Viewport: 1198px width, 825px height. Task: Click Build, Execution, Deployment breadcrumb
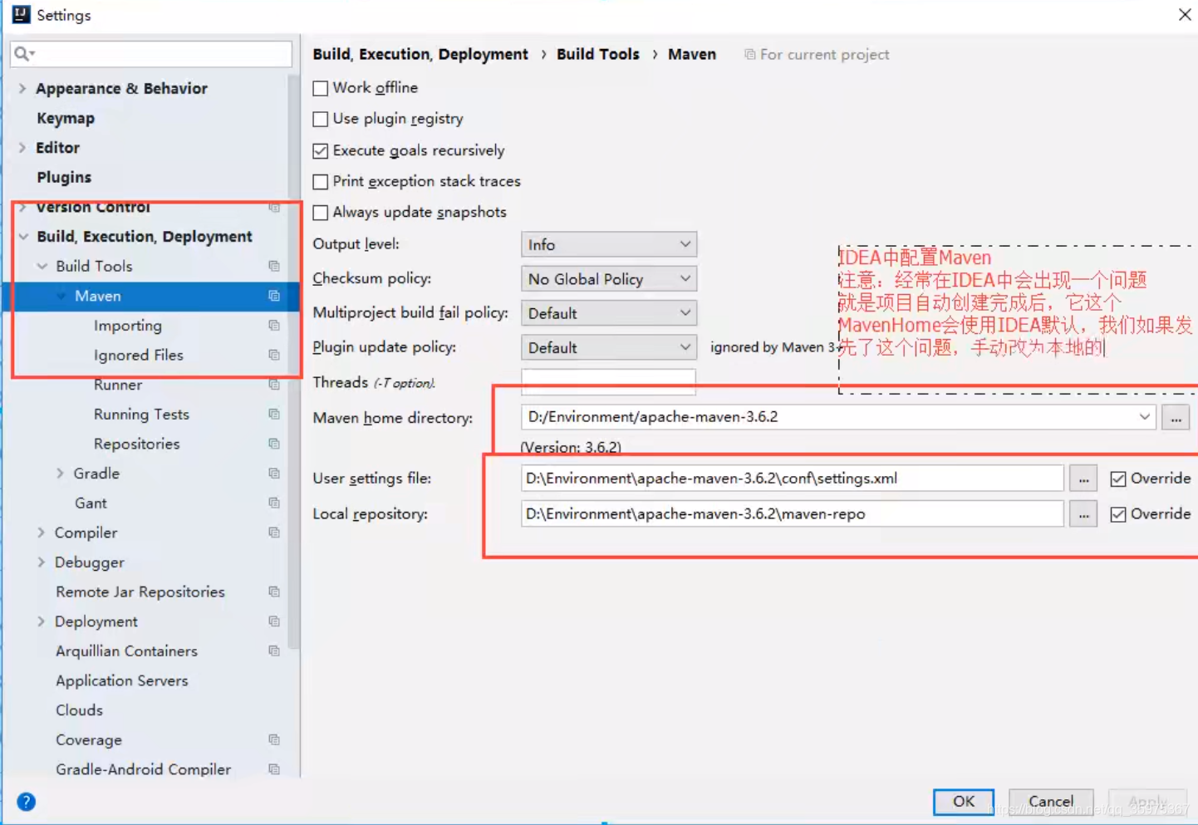click(420, 54)
